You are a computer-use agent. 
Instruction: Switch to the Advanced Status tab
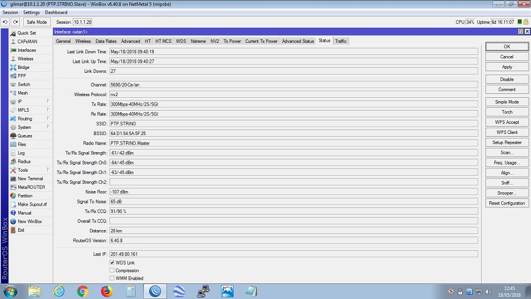coord(298,41)
